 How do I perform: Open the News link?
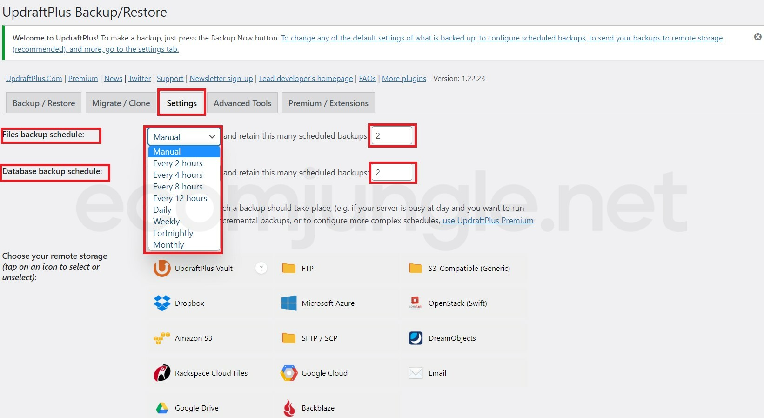pyautogui.click(x=113, y=79)
